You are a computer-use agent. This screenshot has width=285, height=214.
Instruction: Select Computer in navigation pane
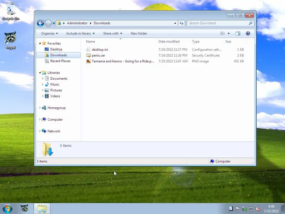coord(55,119)
